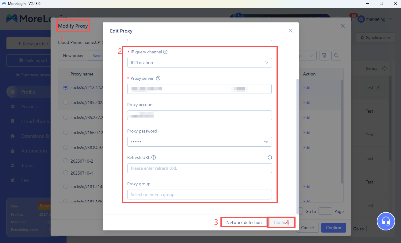This screenshot has width=401, height=243.
Task: Click the Refresh URL input field
Action: (199, 168)
